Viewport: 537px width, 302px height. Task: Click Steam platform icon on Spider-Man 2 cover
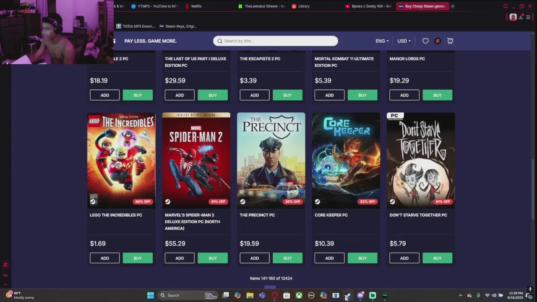coord(167,201)
